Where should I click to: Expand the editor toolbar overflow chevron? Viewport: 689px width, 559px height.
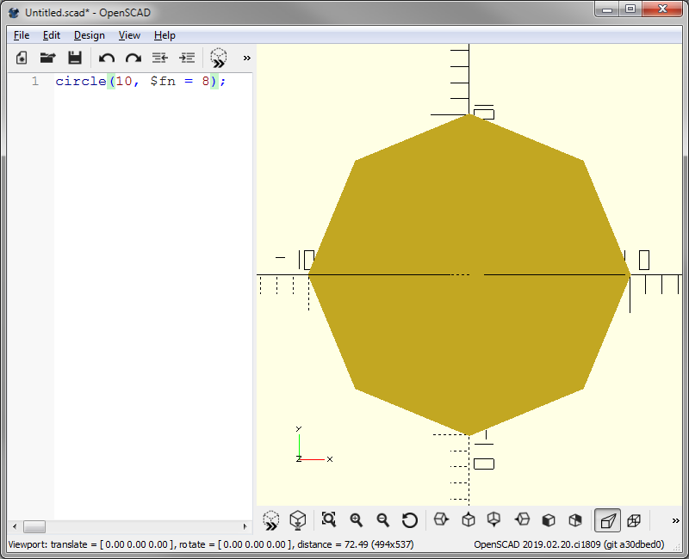pos(246,58)
